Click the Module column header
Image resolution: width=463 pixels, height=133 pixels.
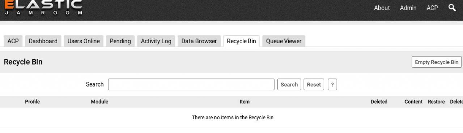99,102
